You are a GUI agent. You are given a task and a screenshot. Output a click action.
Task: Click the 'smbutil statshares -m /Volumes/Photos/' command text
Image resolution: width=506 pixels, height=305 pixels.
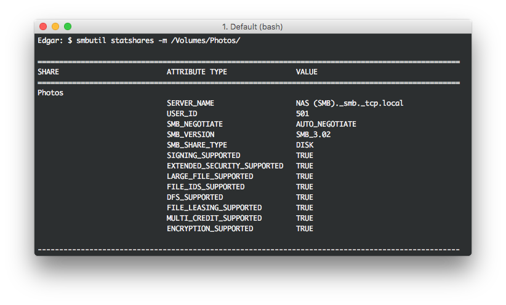[158, 41]
